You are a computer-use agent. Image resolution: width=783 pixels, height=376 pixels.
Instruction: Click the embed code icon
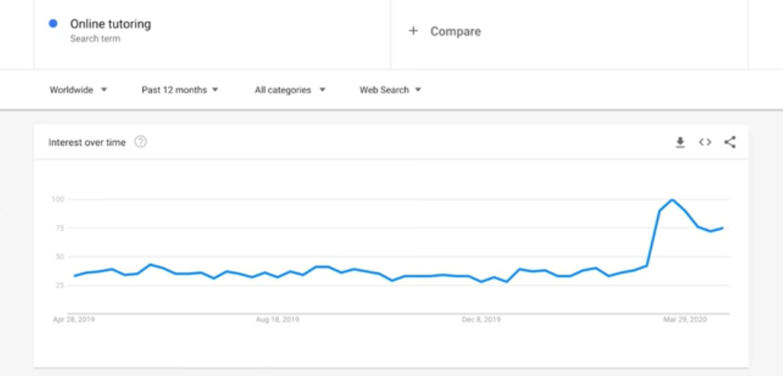pos(705,142)
